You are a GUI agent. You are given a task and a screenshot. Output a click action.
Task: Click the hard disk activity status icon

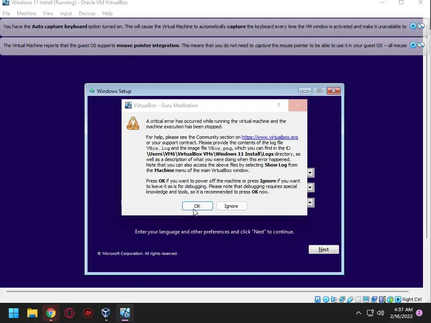pyautogui.click(x=317, y=299)
